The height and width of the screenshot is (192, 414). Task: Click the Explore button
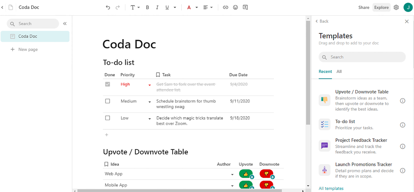[x=381, y=7]
